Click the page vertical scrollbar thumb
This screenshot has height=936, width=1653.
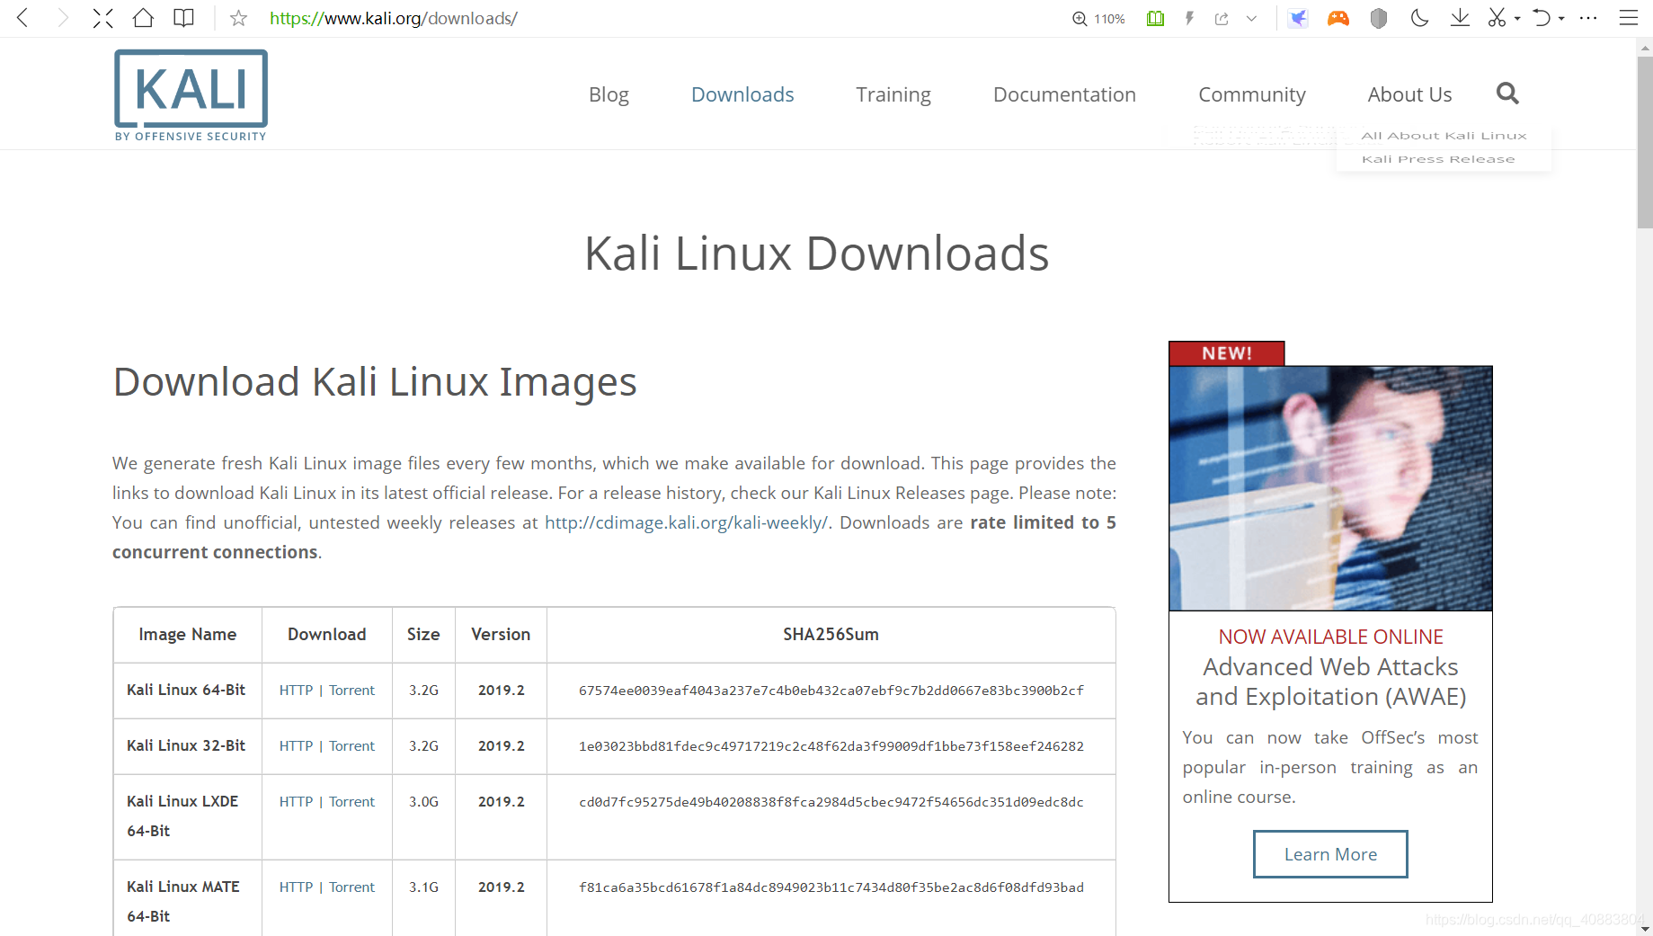coord(1645,142)
